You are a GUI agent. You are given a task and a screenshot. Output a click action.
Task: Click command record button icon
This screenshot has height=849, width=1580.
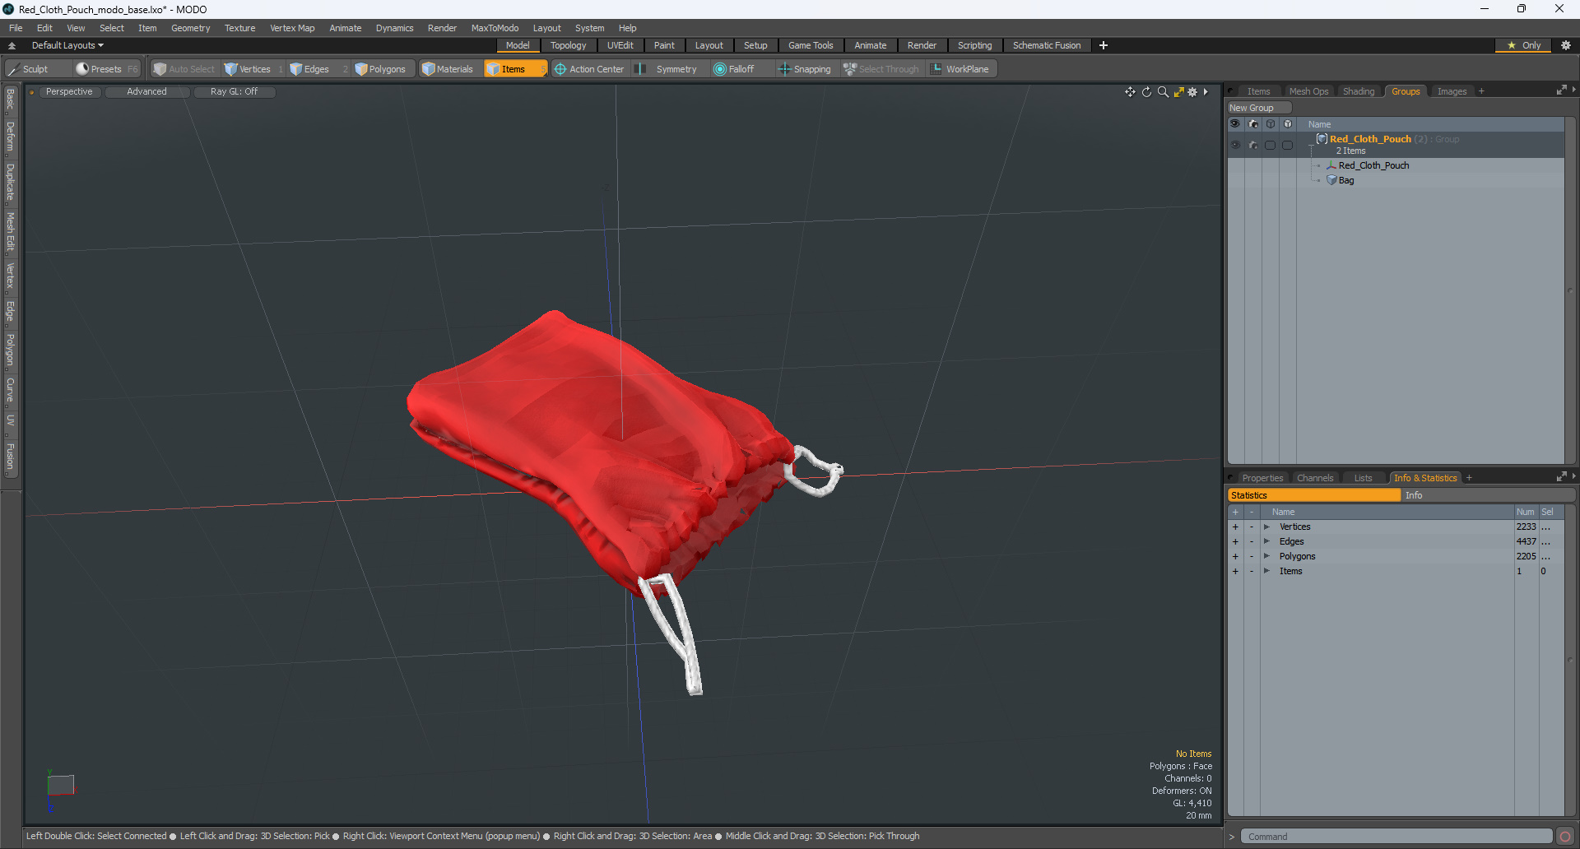coord(1565,837)
